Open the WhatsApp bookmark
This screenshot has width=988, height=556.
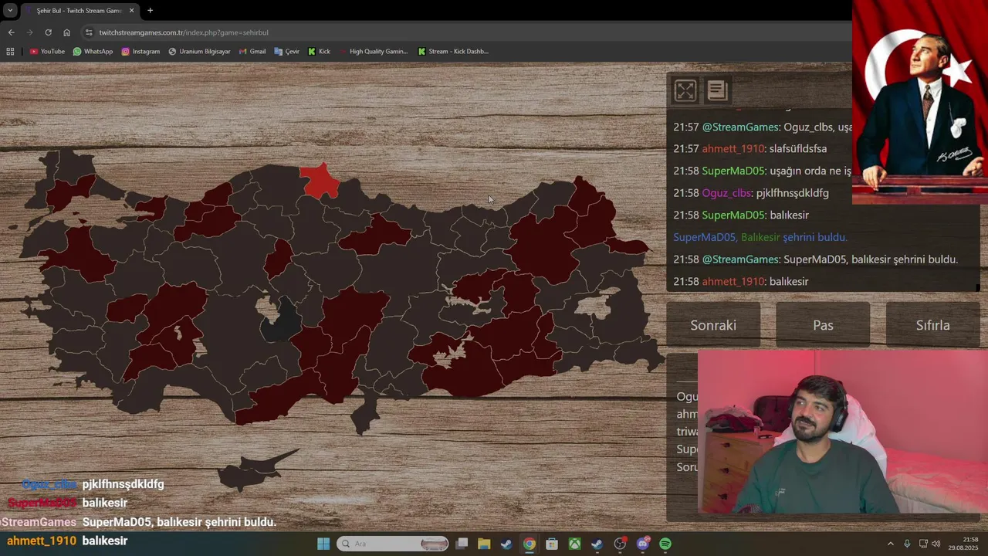pos(93,52)
